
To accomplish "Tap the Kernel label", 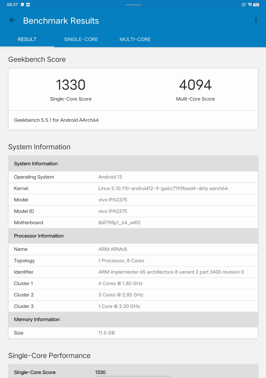I will point(21,188).
